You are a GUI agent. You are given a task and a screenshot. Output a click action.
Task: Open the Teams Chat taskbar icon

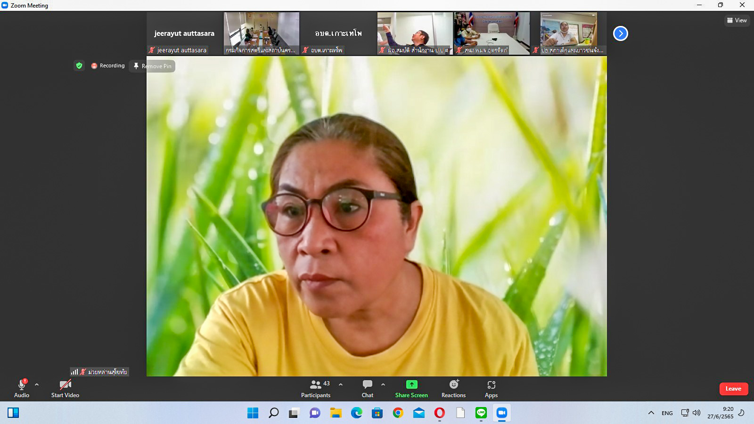pyautogui.click(x=315, y=413)
